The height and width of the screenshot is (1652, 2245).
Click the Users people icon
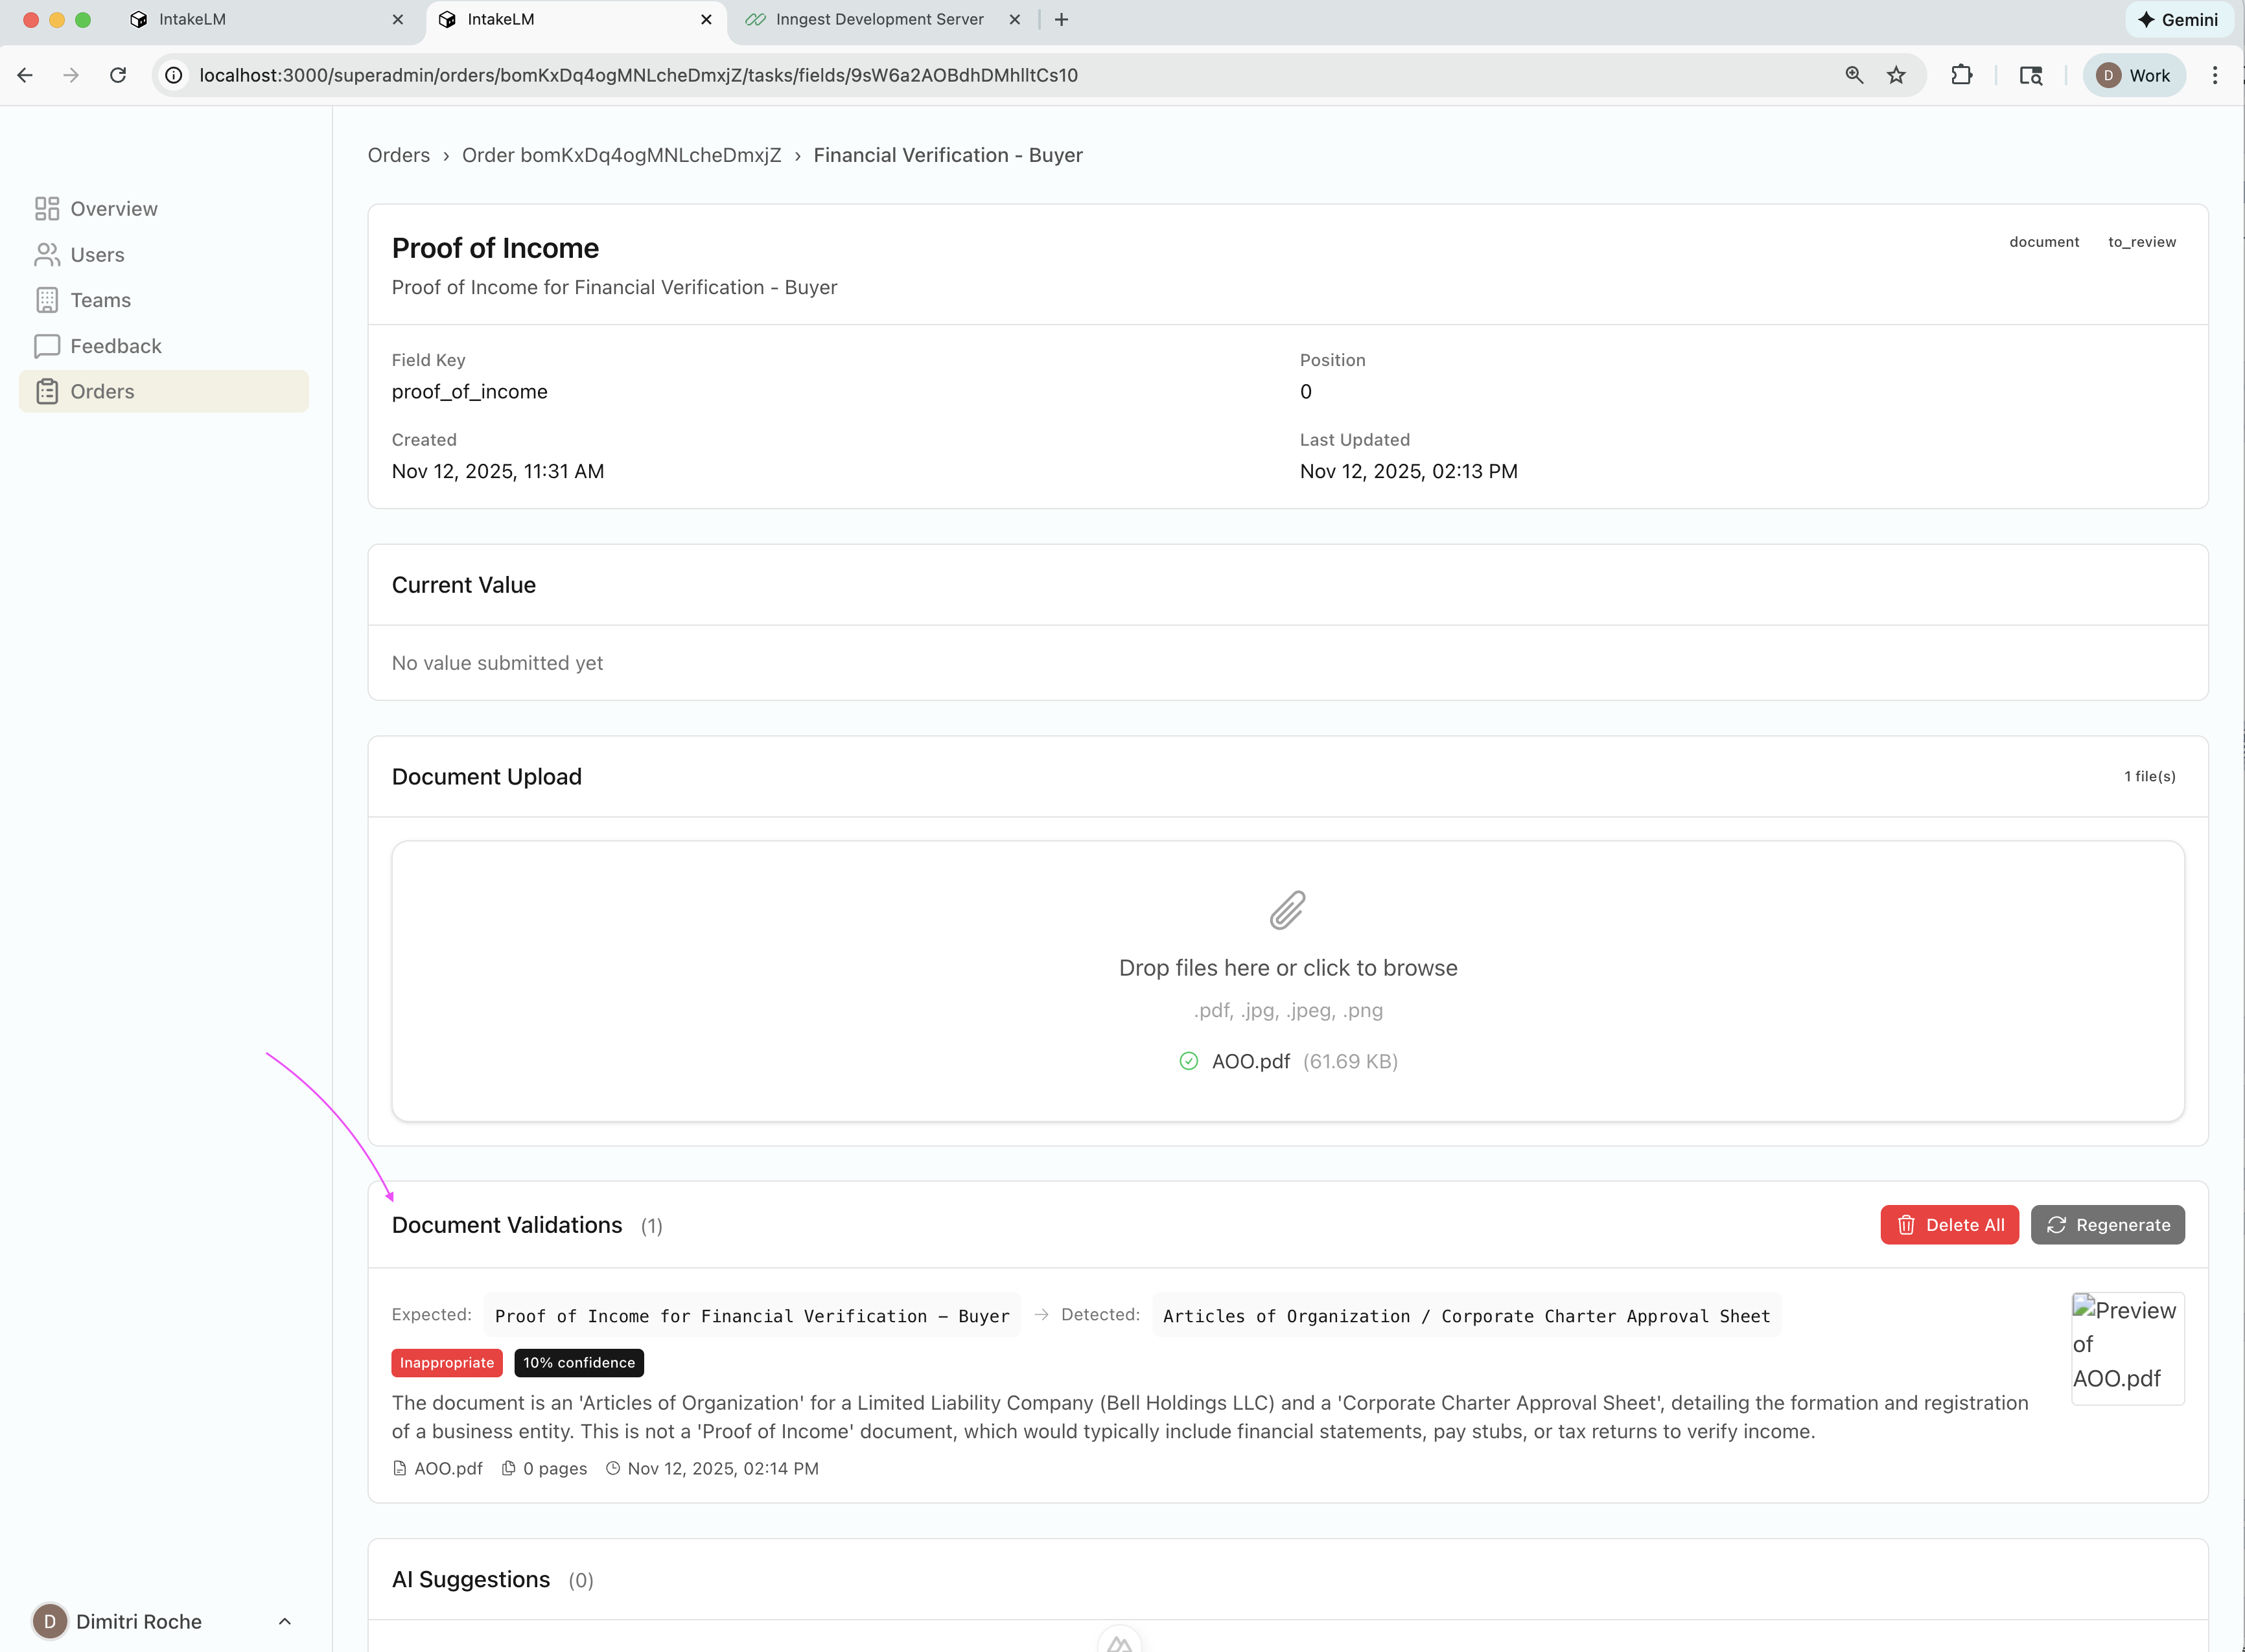pyautogui.click(x=47, y=255)
